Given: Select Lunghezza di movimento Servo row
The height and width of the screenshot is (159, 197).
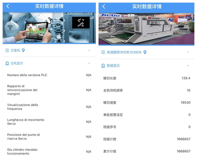Looking at the screenshot, I should [x=49, y=122].
